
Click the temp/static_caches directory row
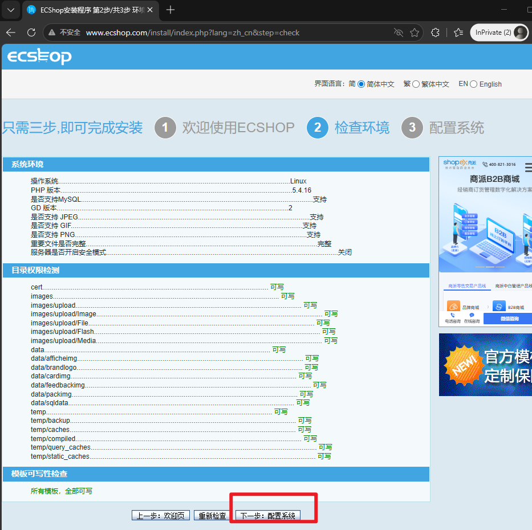[181, 456]
